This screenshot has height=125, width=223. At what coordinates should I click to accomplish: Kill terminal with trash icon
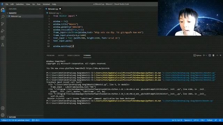pyautogui.click(x=213, y=55)
